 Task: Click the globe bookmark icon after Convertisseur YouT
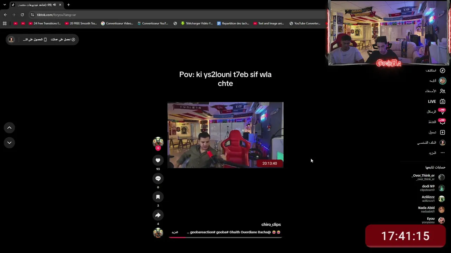tap(175, 24)
